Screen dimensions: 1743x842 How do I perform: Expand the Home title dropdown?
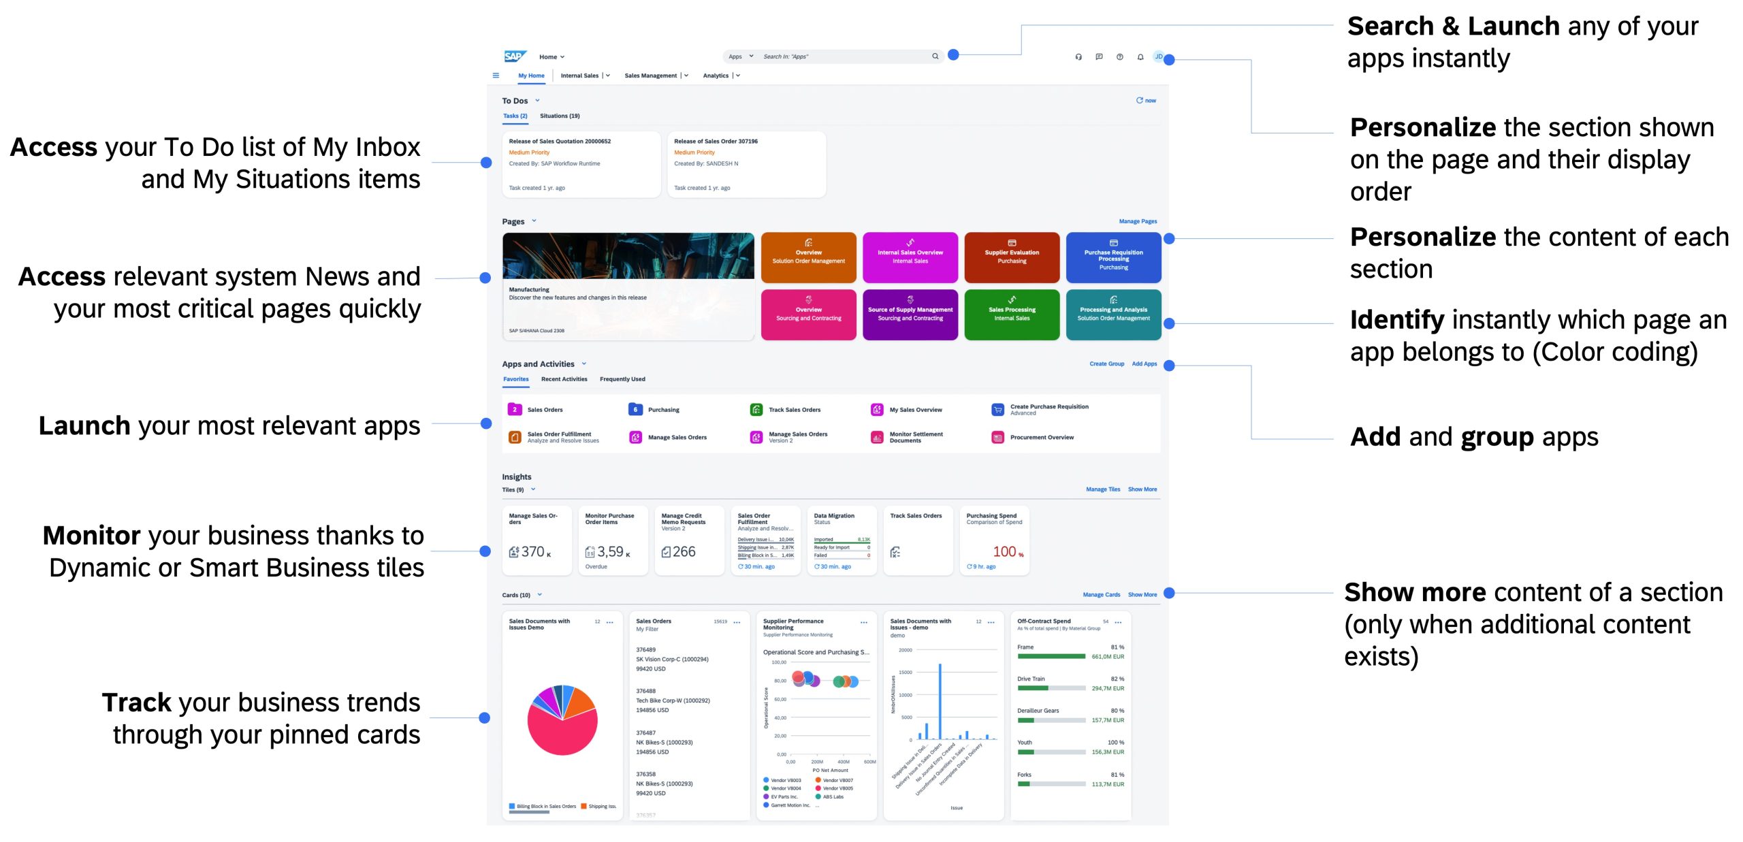562,57
